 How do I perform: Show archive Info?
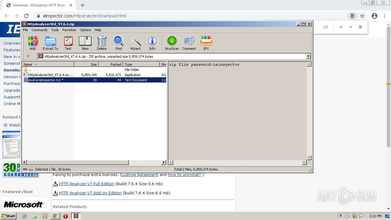point(152,43)
